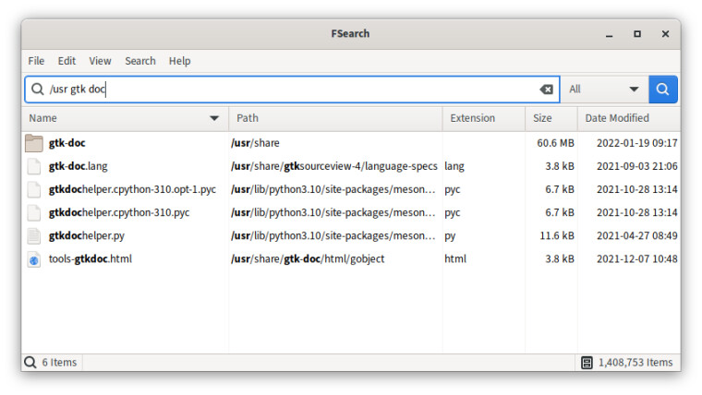Sort by Date Modified column header
The height and width of the screenshot is (395, 702).
pyautogui.click(x=629, y=118)
